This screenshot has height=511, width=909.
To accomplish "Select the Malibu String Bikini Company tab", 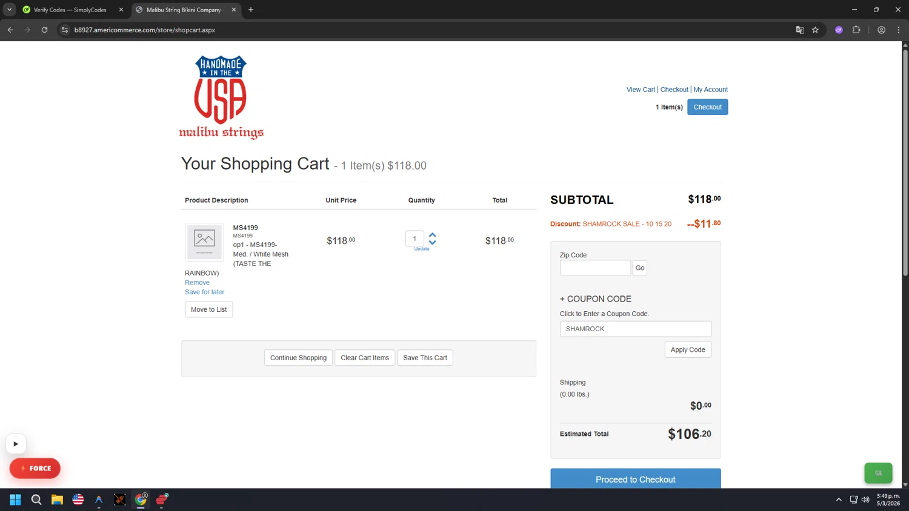I will pyautogui.click(x=183, y=10).
